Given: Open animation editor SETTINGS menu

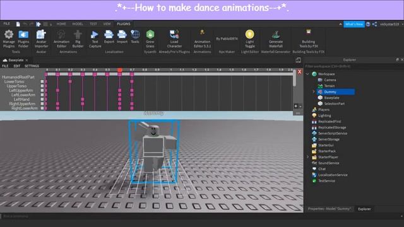Looking at the screenshot, I should (32, 66).
